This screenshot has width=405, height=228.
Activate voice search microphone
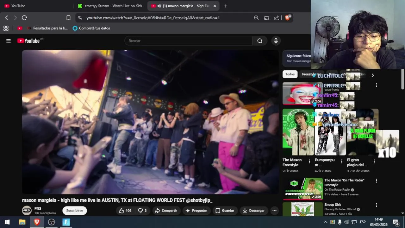click(x=276, y=41)
